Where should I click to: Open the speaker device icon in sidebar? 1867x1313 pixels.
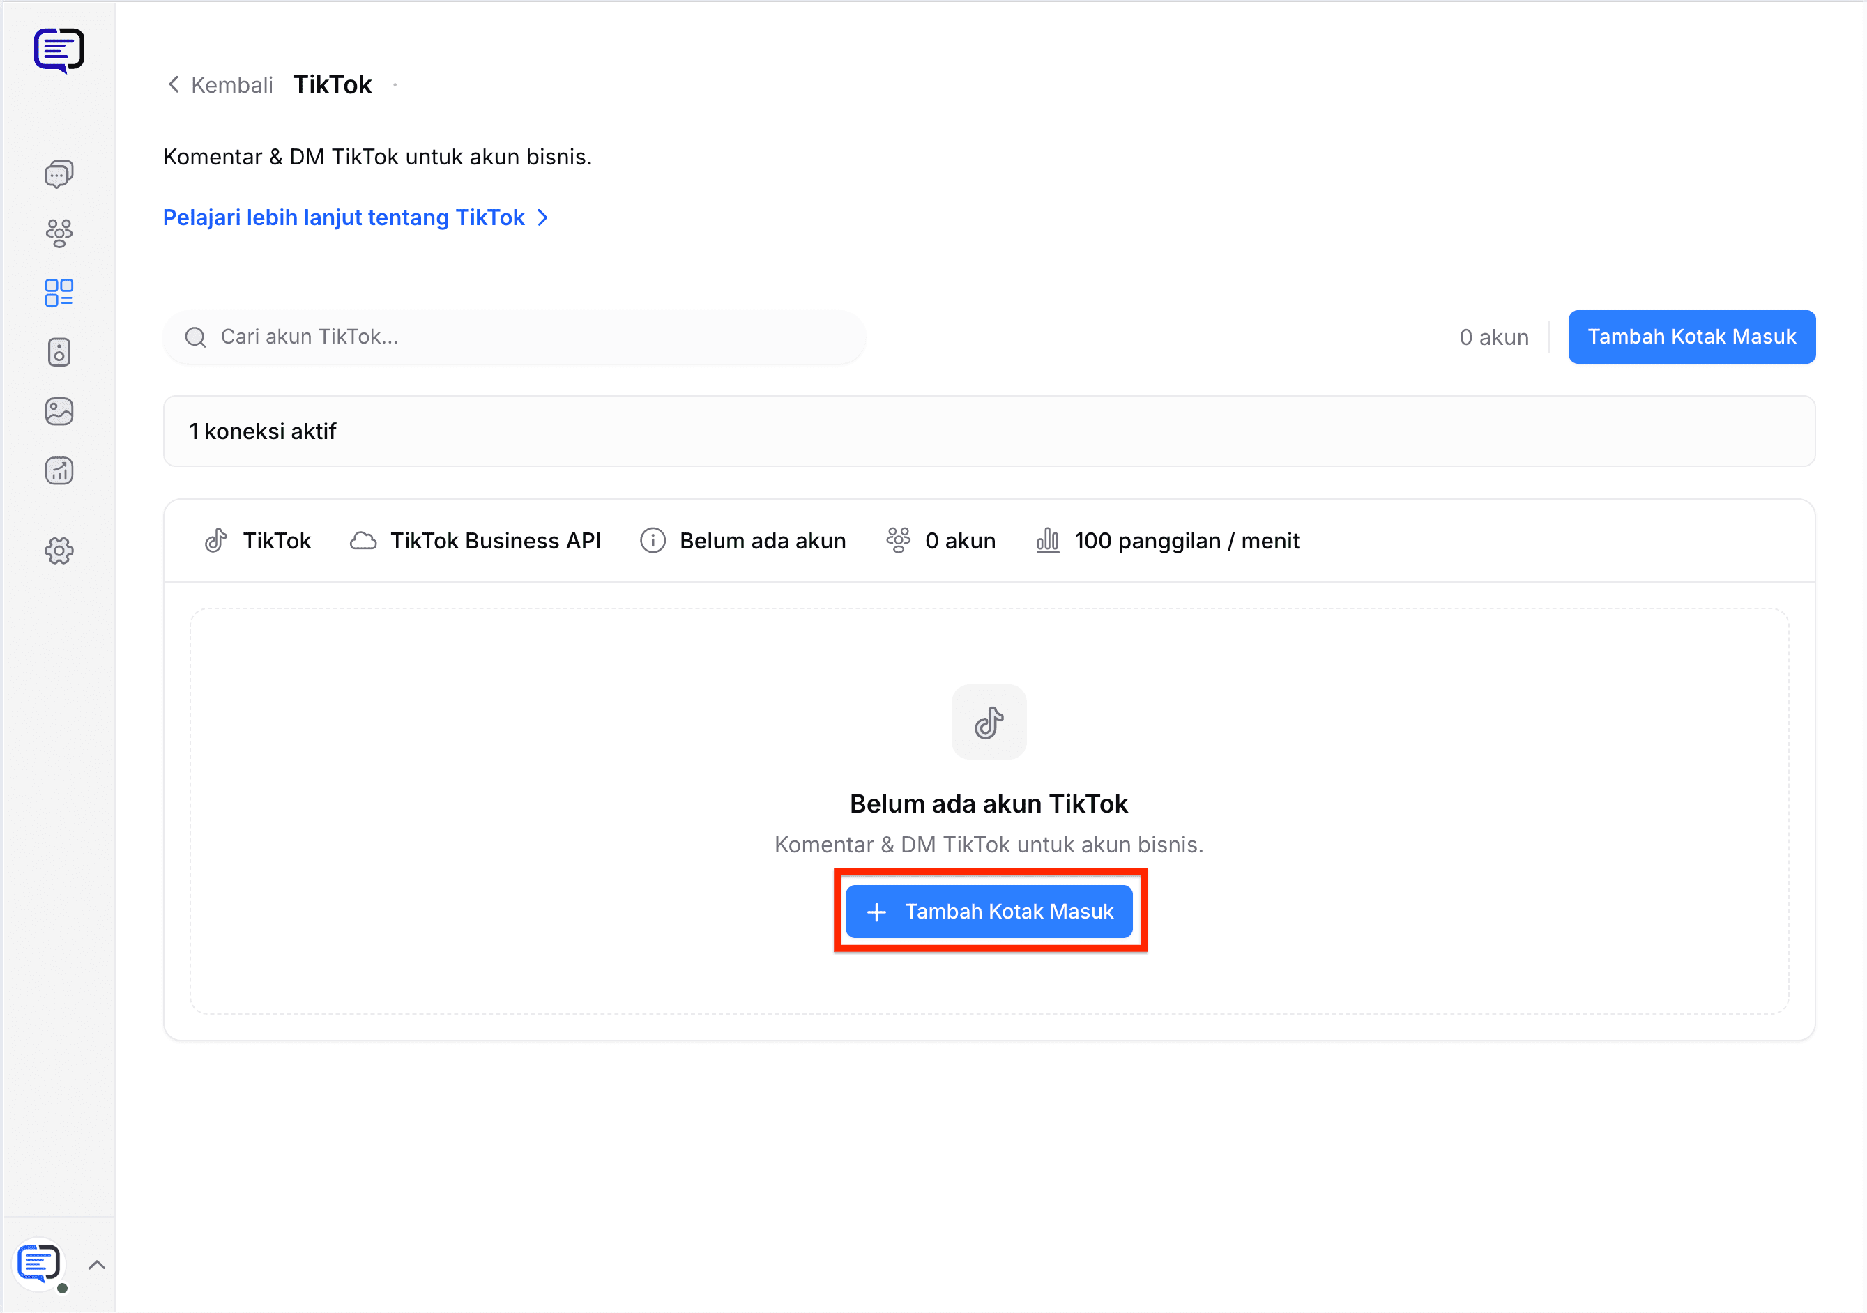coord(59,352)
